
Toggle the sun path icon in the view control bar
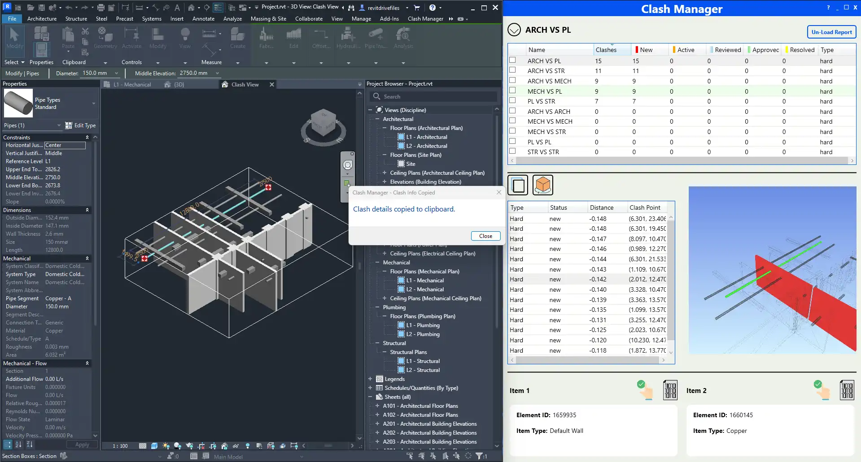(x=166, y=446)
